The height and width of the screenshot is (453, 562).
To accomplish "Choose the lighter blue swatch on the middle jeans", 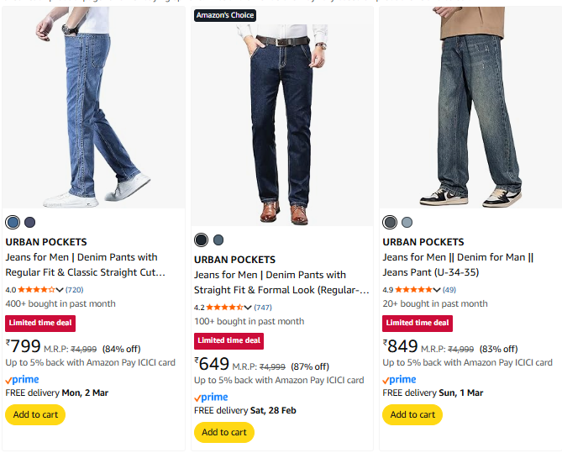I will point(218,240).
